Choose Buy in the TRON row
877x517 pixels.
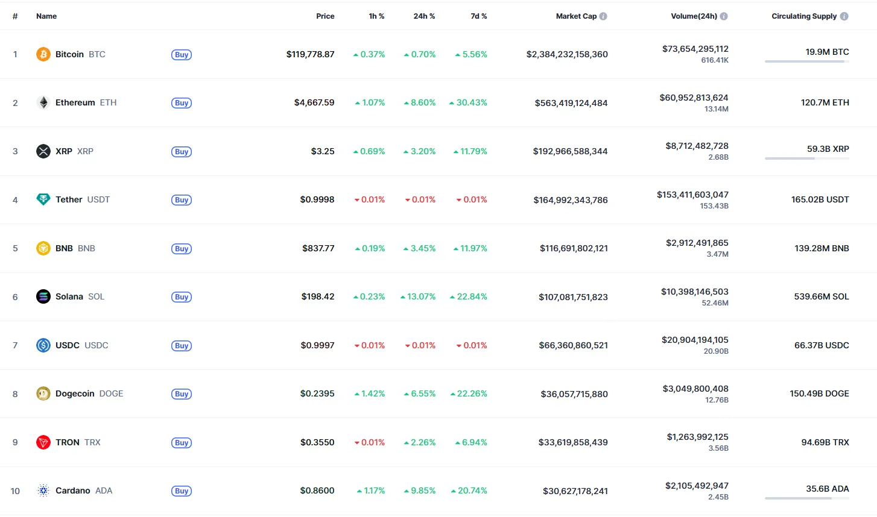(x=182, y=443)
